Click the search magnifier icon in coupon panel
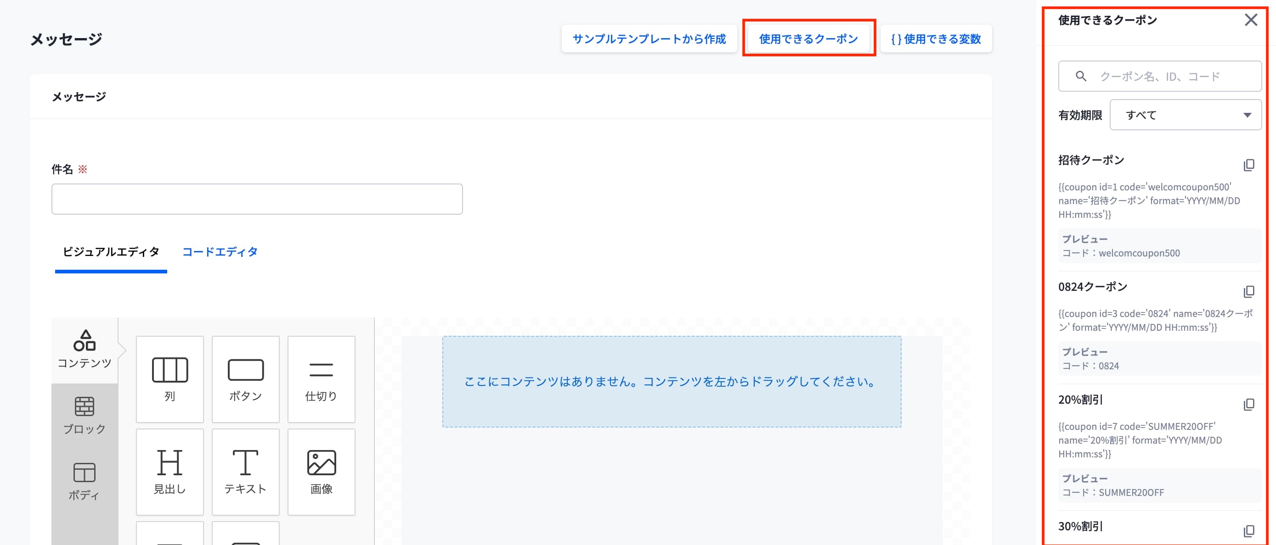Image resolution: width=1276 pixels, height=545 pixels. (1081, 76)
